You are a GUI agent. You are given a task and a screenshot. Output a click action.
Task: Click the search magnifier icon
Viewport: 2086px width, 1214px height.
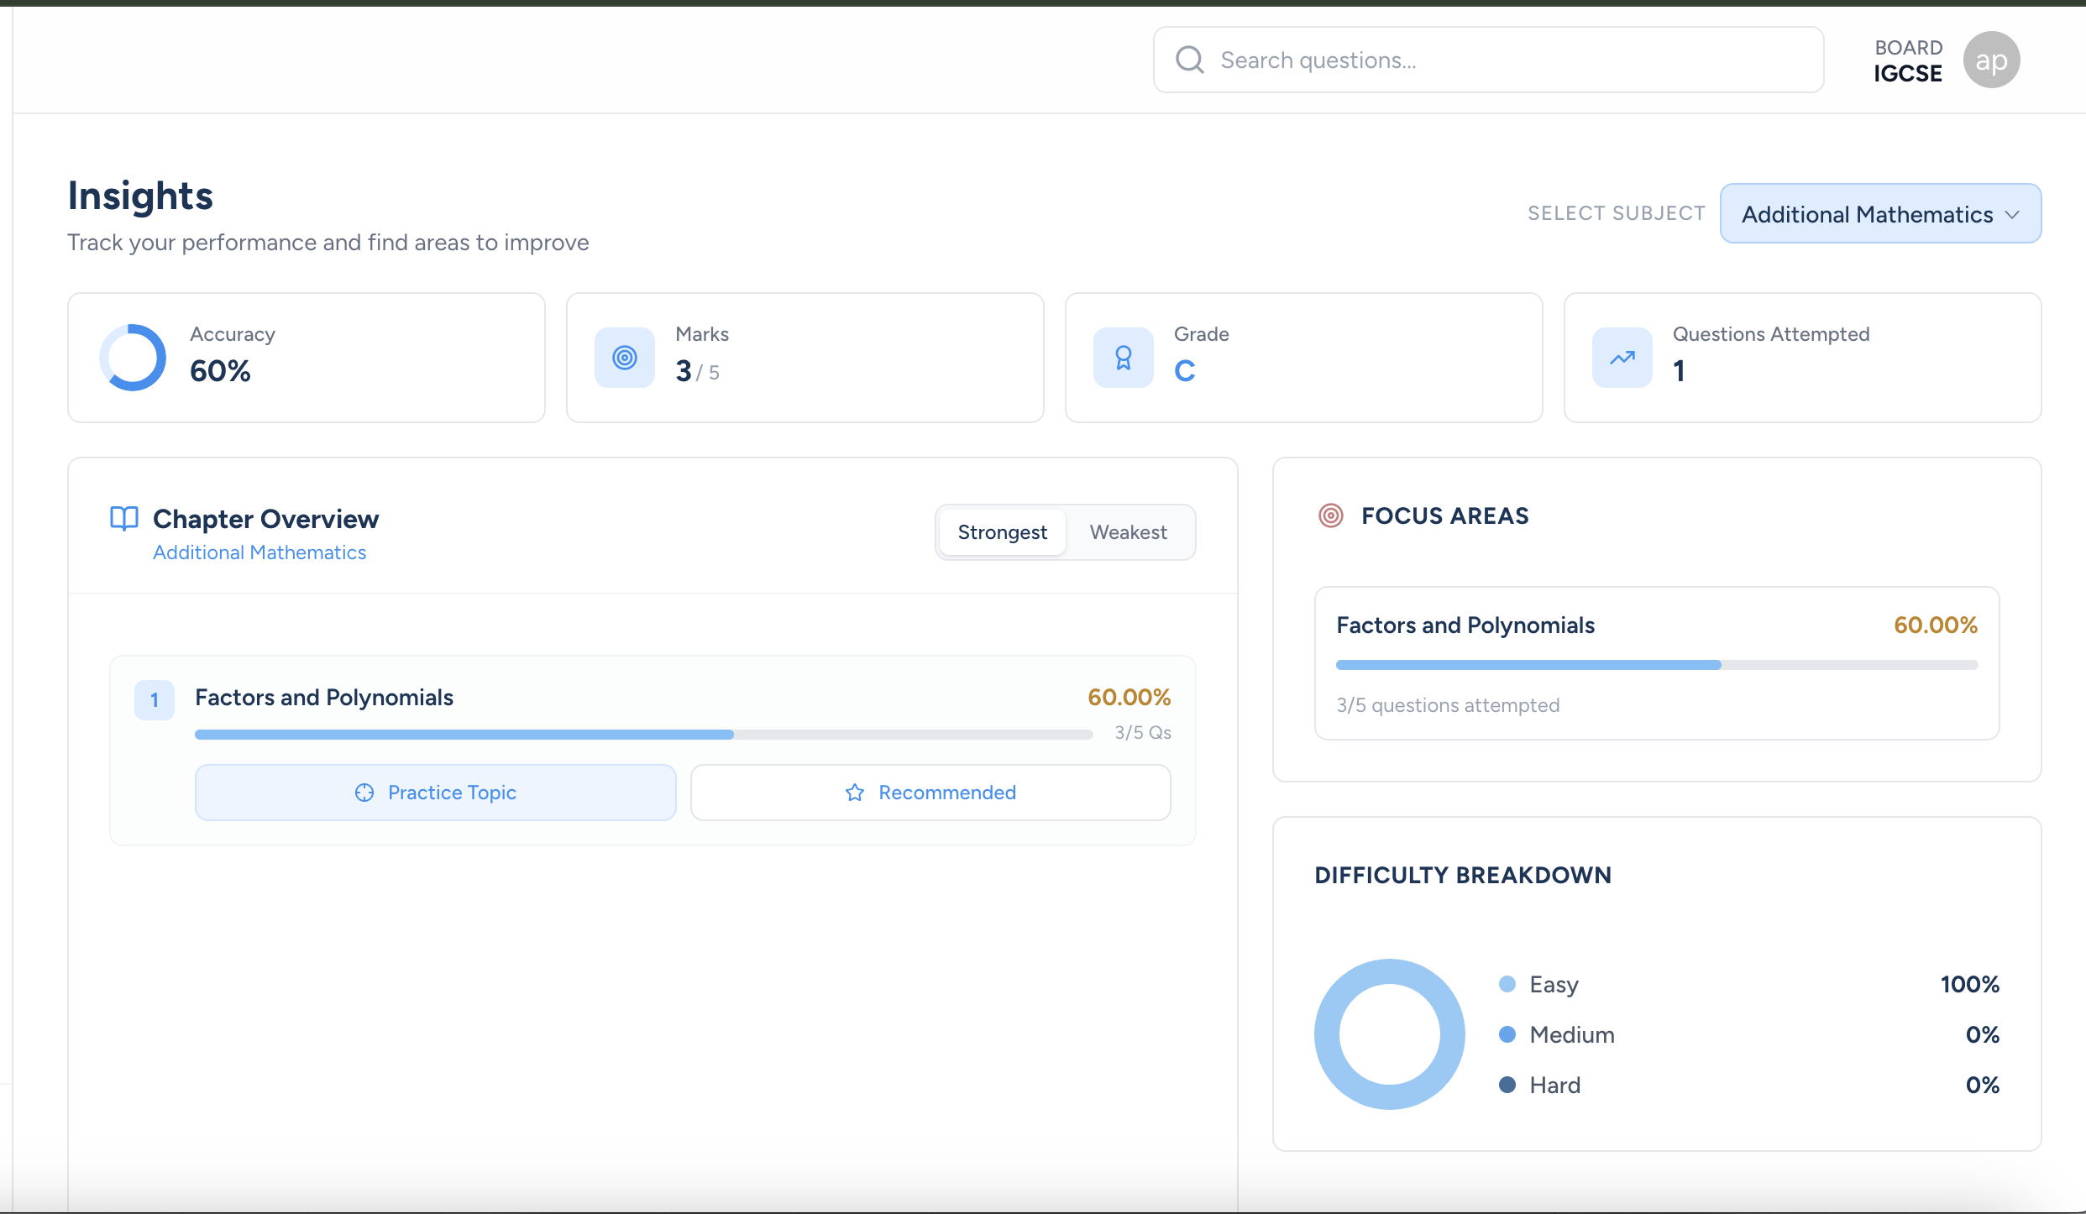tap(1188, 60)
